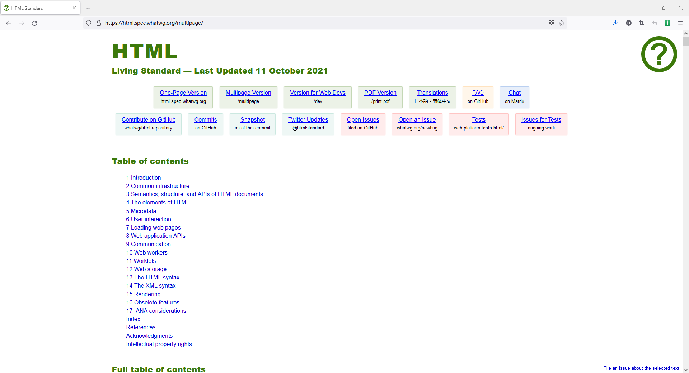Open Version for Web Devs
This screenshot has width=689, height=373.
(318, 93)
